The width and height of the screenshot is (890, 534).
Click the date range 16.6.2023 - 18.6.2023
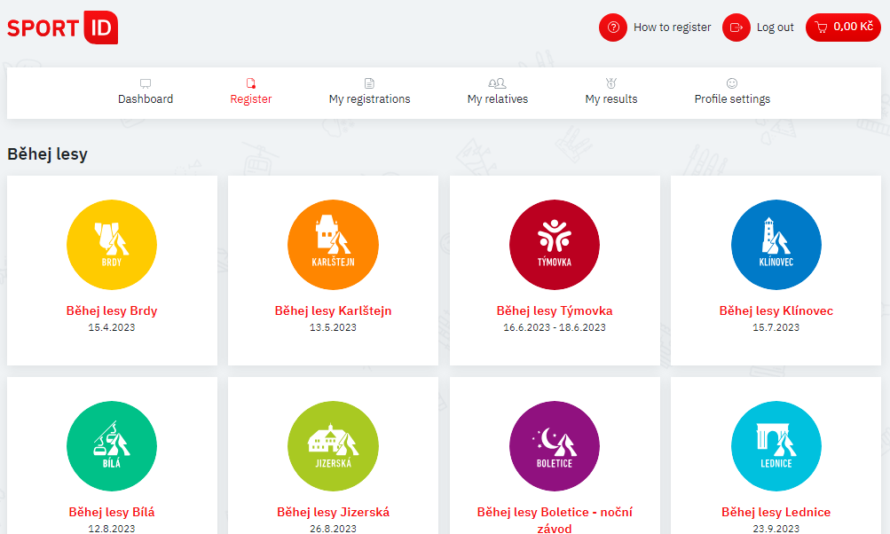point(555,327)
